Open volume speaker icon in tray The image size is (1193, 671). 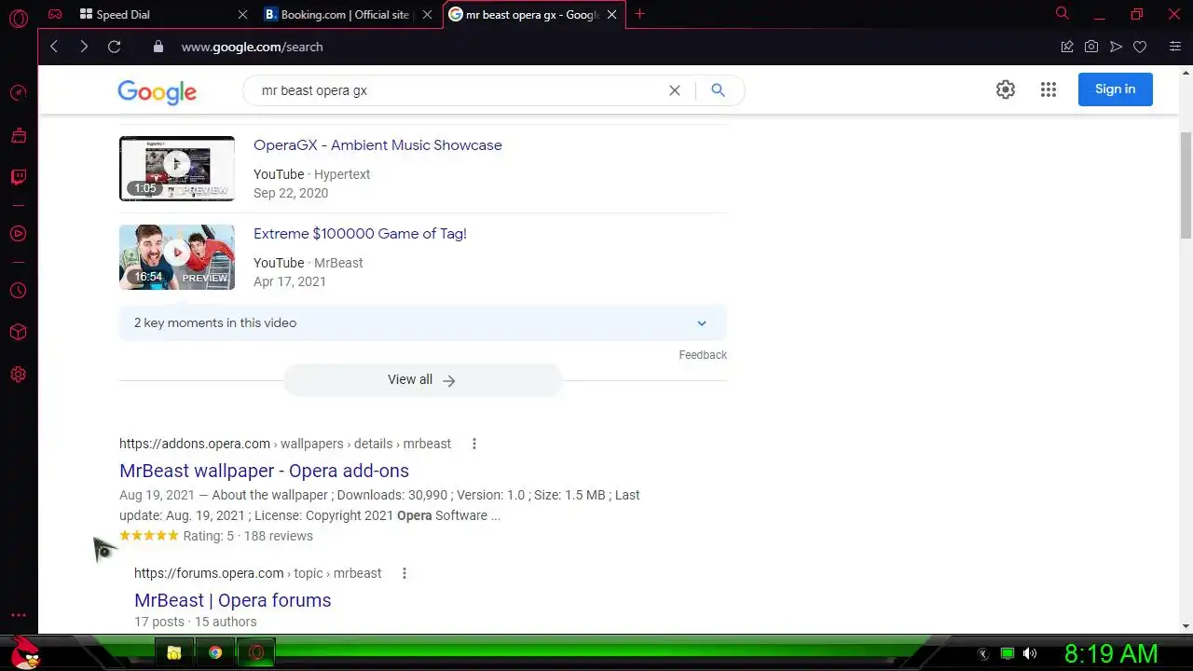coord(1029,653)
